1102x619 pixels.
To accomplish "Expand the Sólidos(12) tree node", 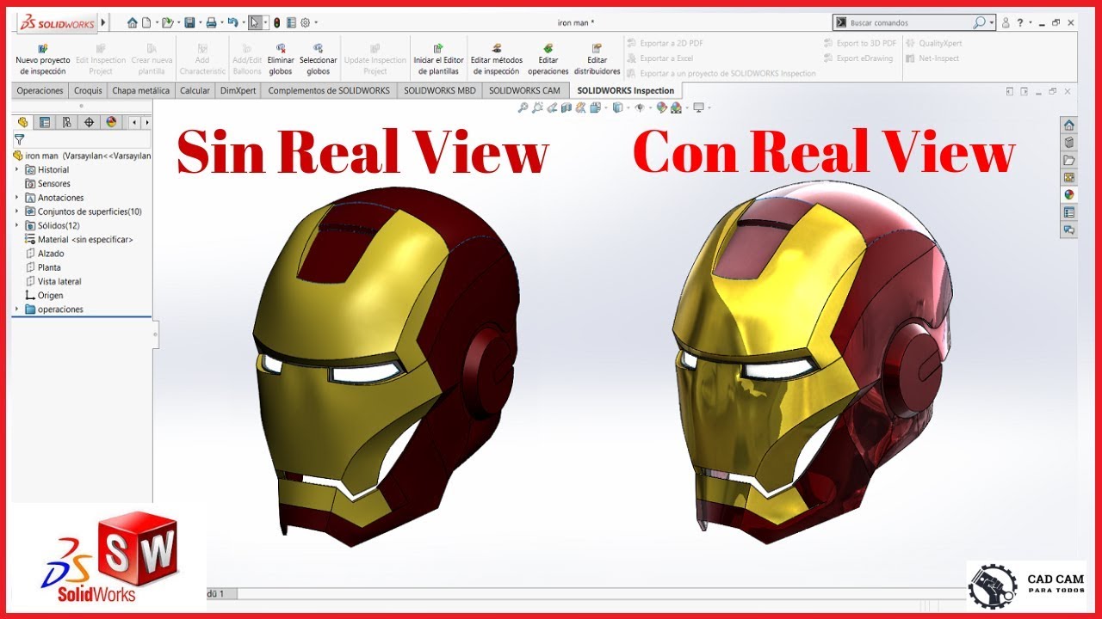I will coord(17,225).
